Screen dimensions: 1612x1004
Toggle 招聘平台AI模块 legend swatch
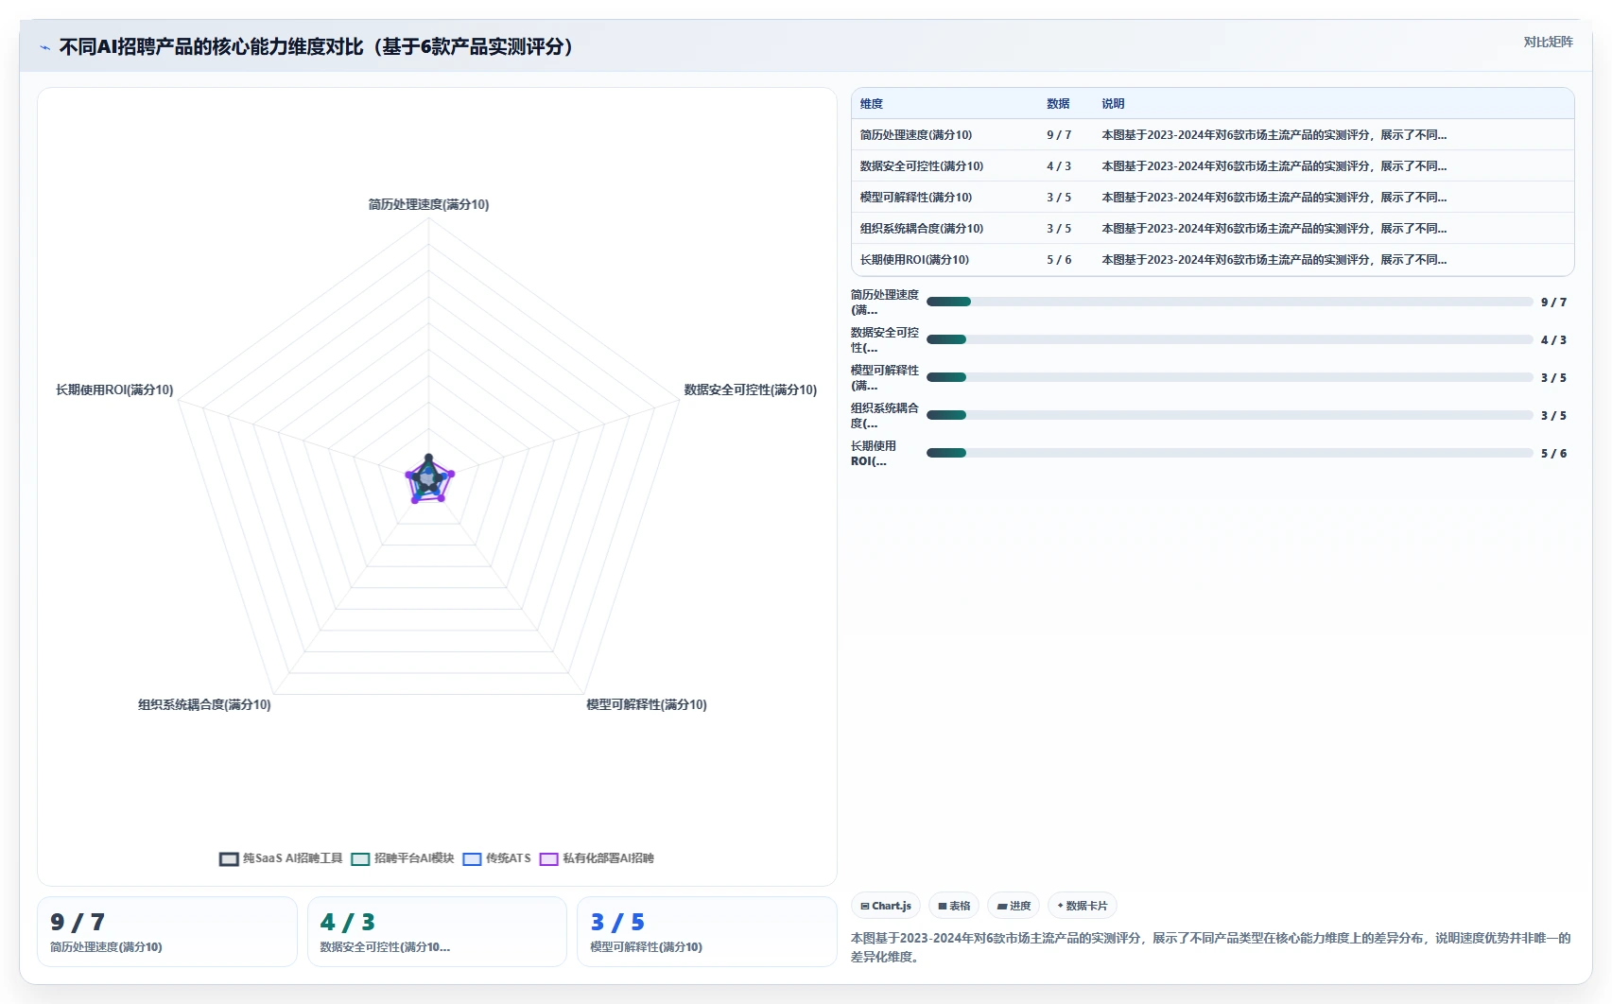click(360, 858)
